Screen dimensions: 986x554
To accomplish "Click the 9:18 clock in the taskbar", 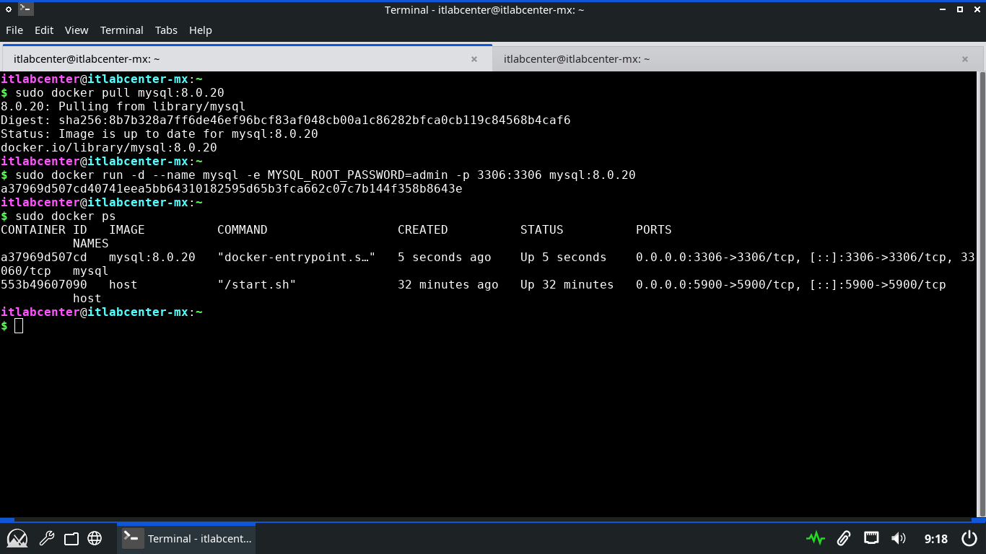I will [935, 539].
